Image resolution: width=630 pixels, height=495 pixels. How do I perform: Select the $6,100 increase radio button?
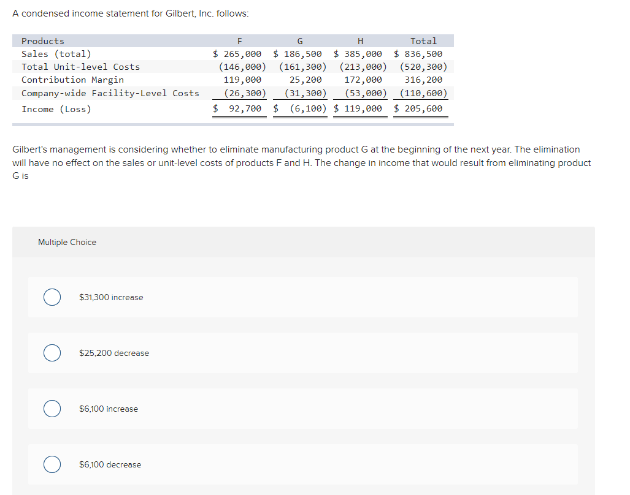pyautogui.click(x=52, y=409)
